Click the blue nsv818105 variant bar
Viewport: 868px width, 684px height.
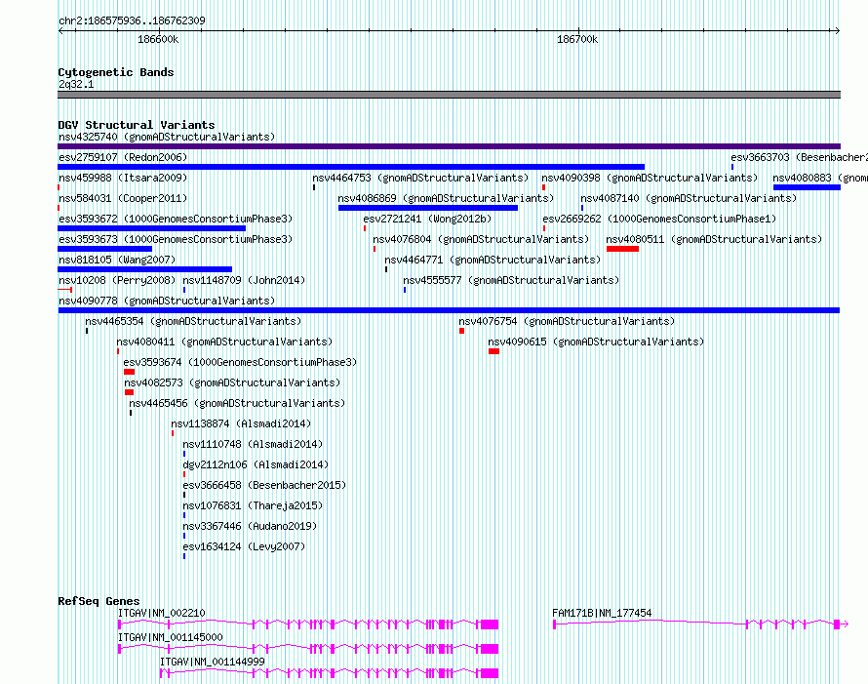click(145, 269)
